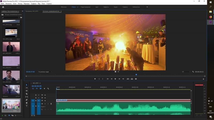Toggle snap magnet in timeline

(37, 89)
